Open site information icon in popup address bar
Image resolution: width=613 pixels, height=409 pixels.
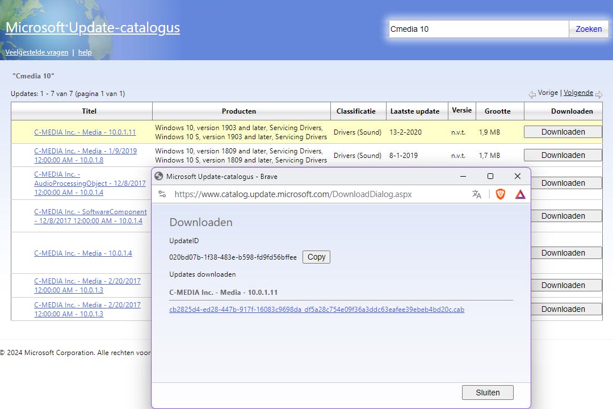click(162, 194)
